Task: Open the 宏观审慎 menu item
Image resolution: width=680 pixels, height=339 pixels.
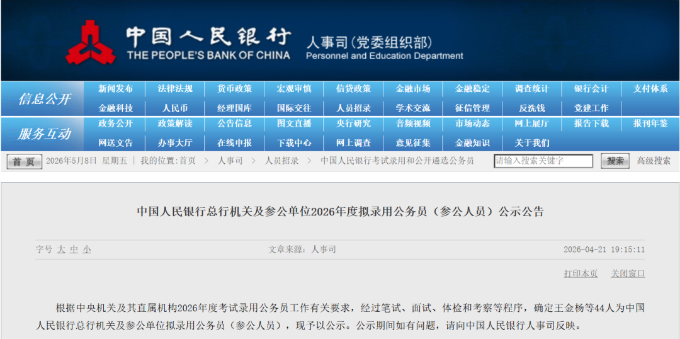Action: 294,89
